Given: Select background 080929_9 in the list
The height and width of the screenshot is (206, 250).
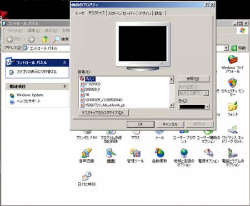Looking at the screenshot, I should (92, 89).
